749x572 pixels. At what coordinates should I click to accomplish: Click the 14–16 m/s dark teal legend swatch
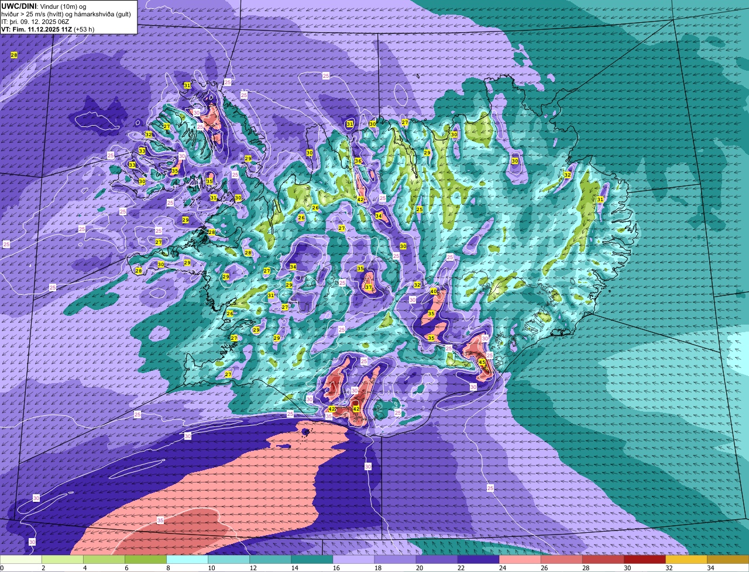(x=312, y=560)
